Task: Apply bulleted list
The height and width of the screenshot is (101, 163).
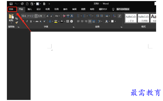Action: click(x=78, y=16)
